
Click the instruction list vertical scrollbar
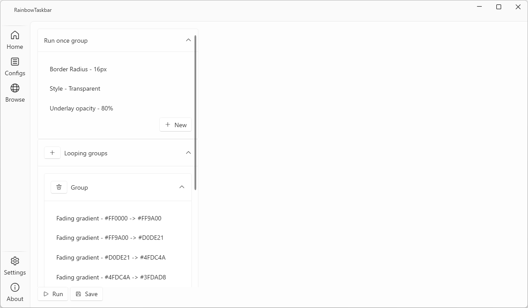[195, 113]
